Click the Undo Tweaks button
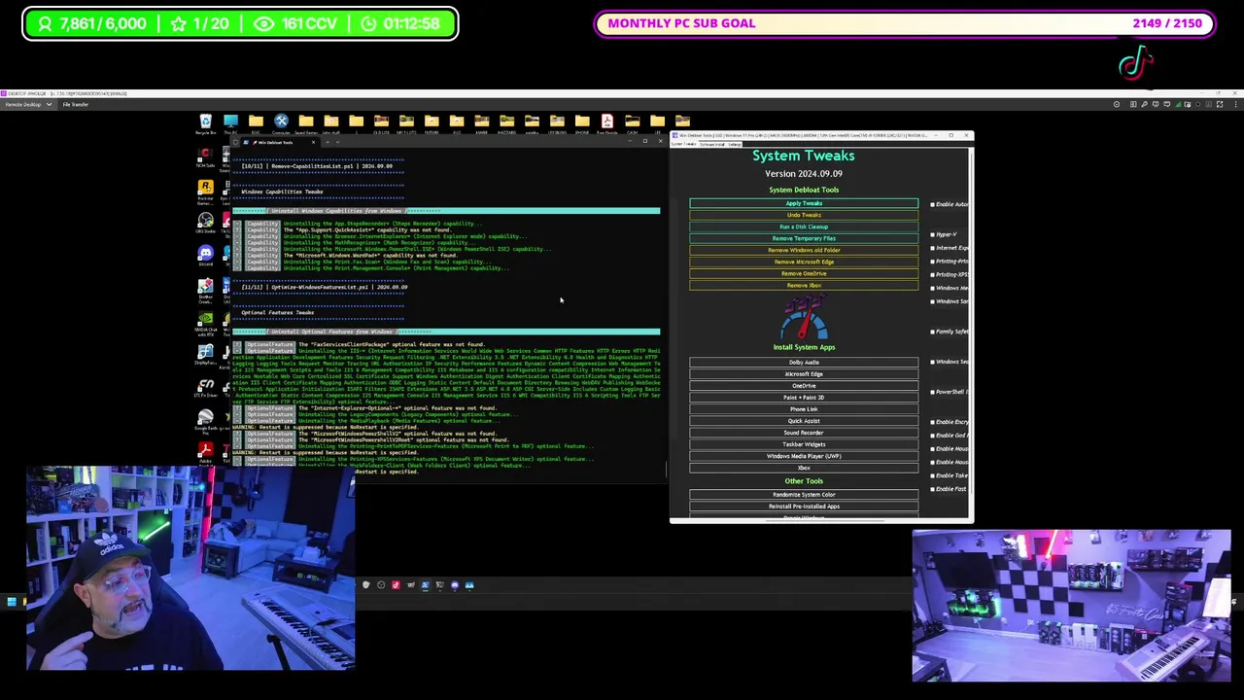Screen dimensions: 1244x700 (x=804, y=215)
